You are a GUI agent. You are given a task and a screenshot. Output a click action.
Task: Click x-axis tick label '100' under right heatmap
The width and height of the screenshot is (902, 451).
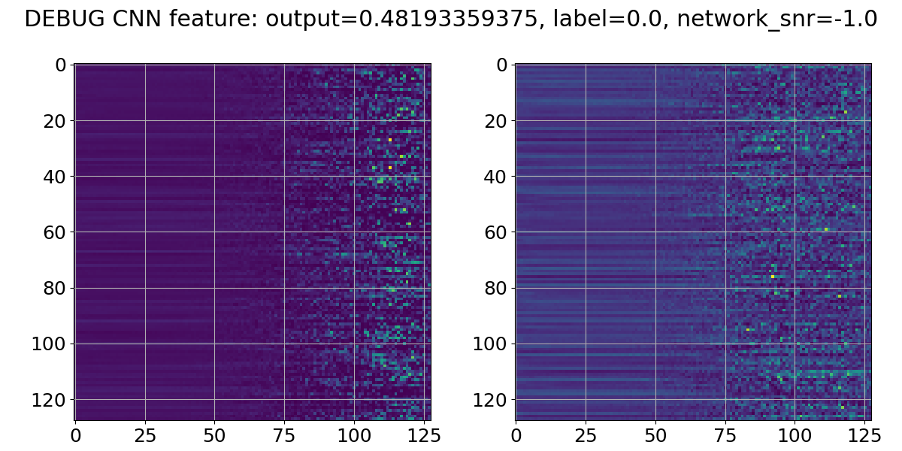tap(795, 435)
